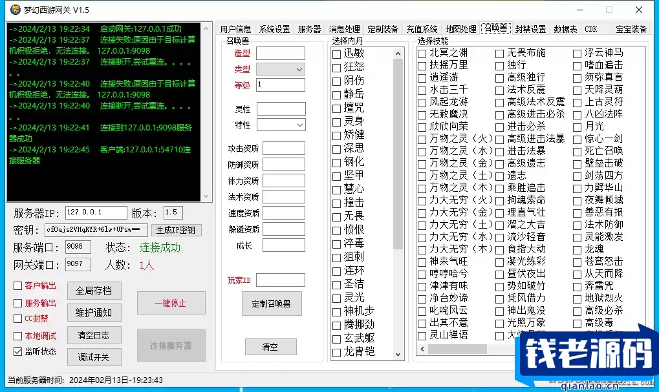Click the 生成IP密钥 button

[176, 230]
